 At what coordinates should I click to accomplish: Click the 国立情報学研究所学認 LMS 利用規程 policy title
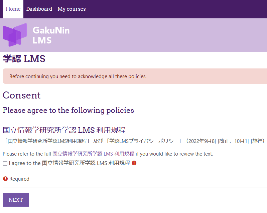pos(64,130)
